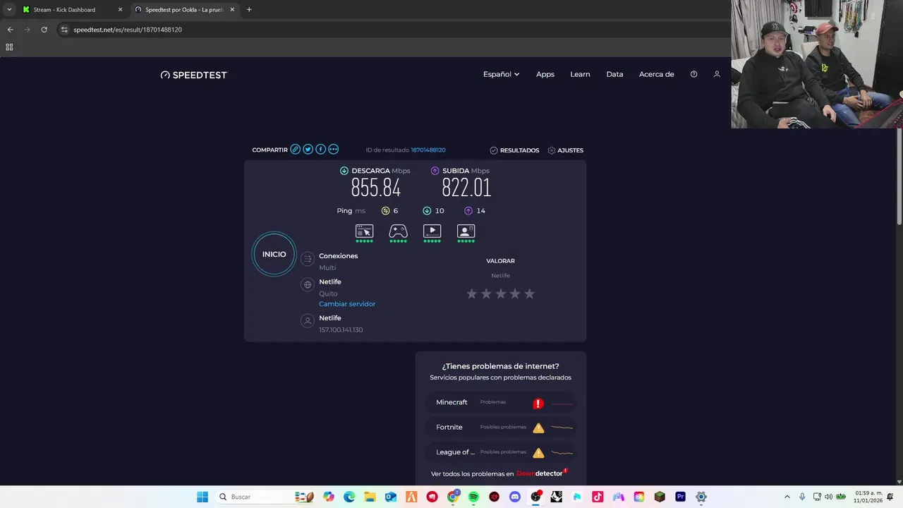
Task: Click the Fortnite warning triangle icon
Action: (x=538, y=428)
